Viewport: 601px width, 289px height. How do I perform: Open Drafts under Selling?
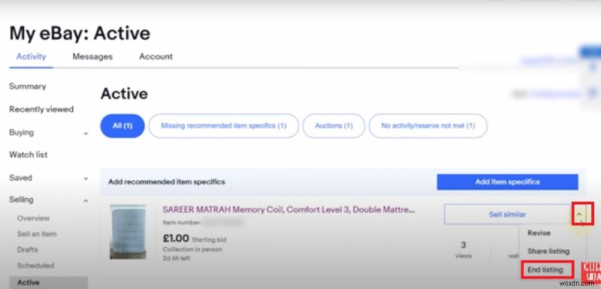(27, 249)
